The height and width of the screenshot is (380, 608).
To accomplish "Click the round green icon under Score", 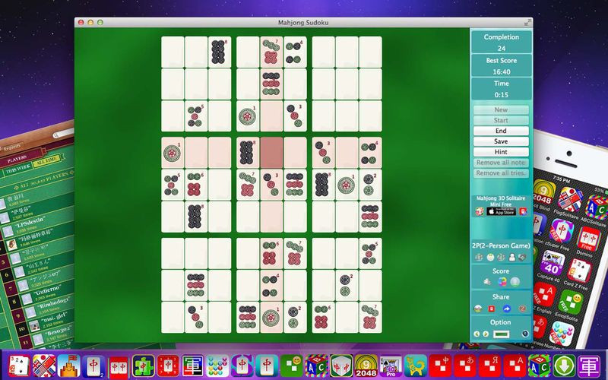I will (x=515, y=282).
